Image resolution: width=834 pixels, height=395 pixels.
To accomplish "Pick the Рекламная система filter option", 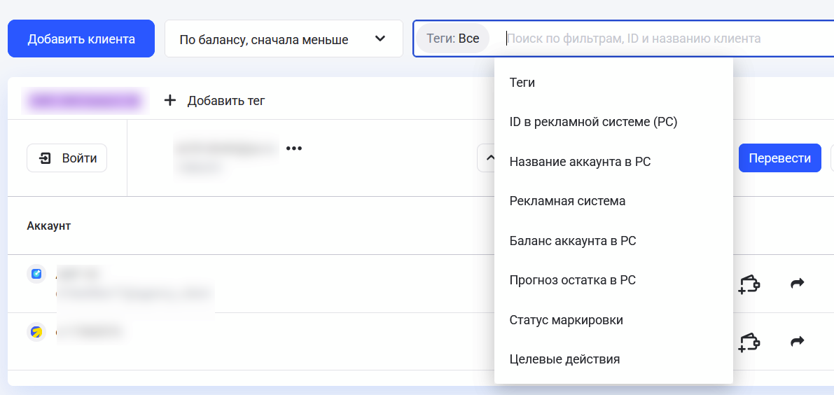I will 613,202.
